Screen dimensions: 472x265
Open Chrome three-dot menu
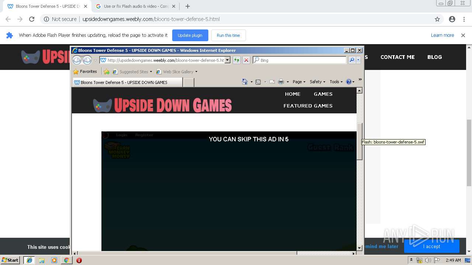click(x=464, y=19)
